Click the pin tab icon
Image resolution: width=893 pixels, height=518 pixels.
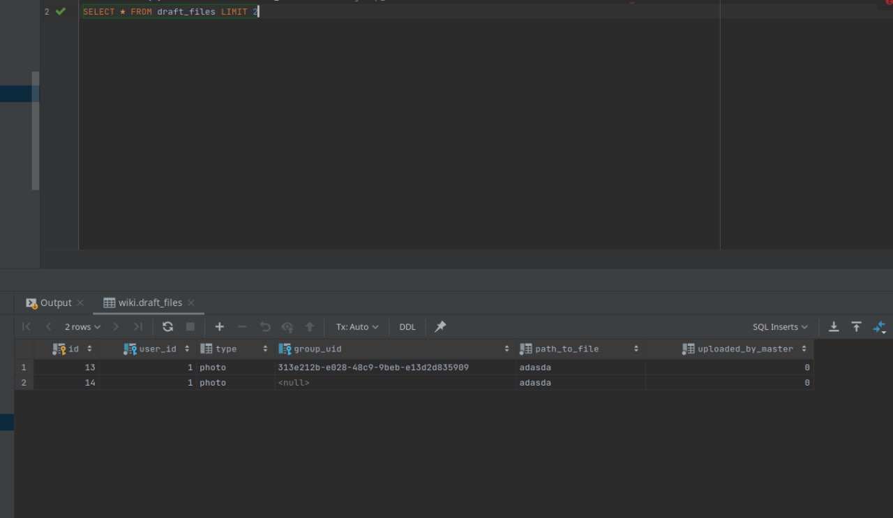(440, 327)
